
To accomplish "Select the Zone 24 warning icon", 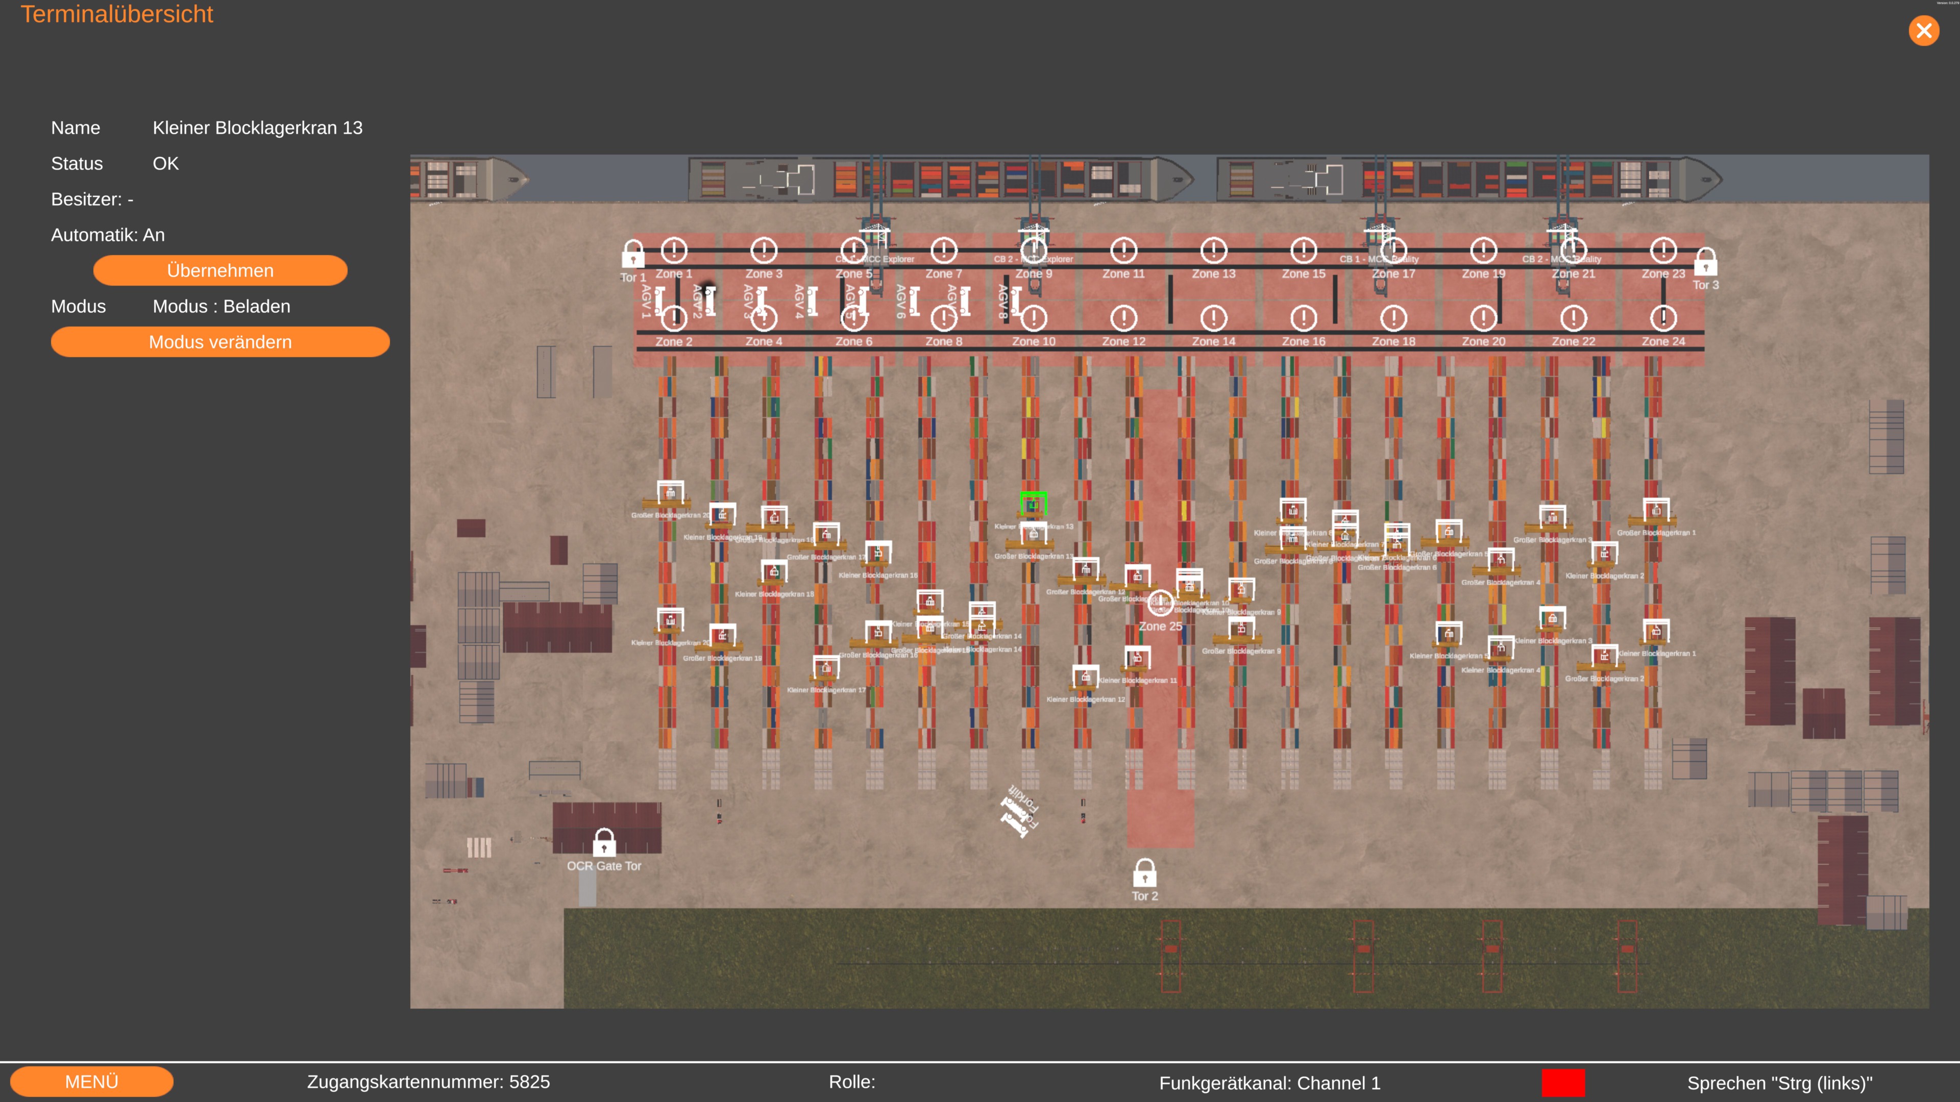I will point(1663,318).
